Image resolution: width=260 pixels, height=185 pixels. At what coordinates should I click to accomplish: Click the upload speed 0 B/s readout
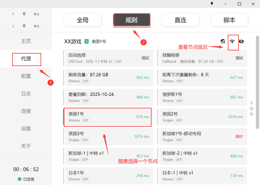(x=26, y=14)
